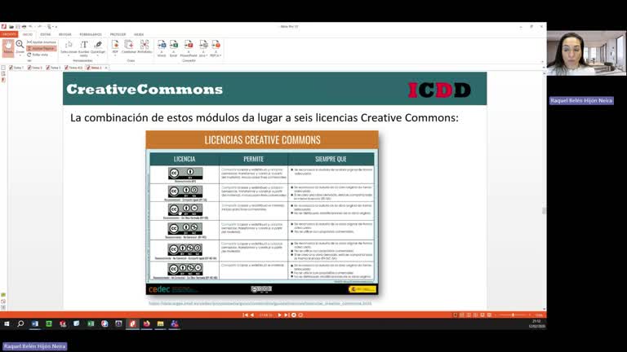Open the Archivo ribbon tab

(9, 34)
